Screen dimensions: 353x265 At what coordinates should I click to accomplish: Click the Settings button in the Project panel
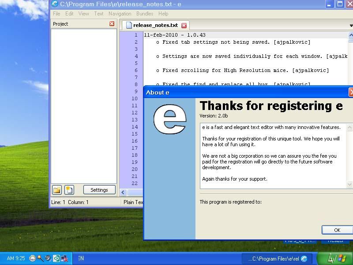click(x=99, y=190)
